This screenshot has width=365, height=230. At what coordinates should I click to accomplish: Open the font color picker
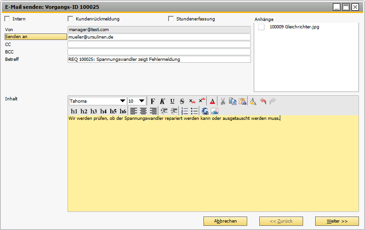(x=212, y=101)
